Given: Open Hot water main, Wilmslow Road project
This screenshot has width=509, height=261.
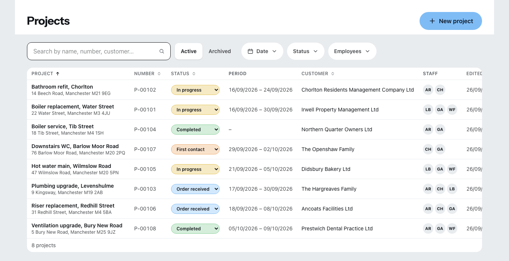Looking at the screenshot, I should 71,166.
